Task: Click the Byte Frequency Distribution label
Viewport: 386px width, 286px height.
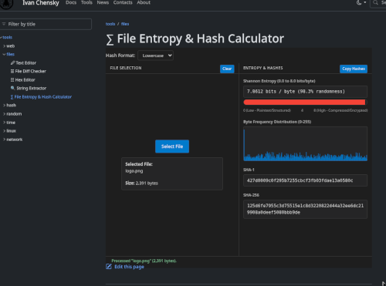Action: 277,122
